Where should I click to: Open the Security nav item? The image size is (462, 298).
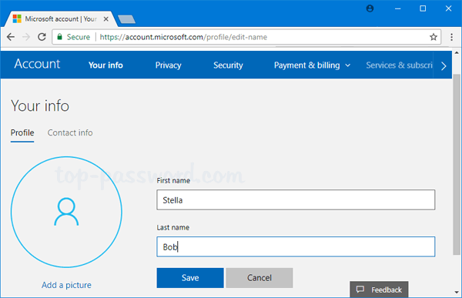click(x=228, y=65)
